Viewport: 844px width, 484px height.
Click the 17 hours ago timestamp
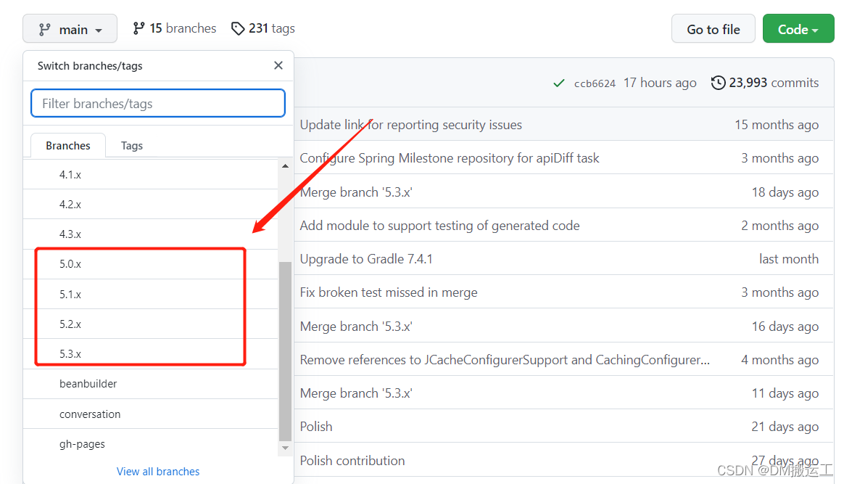[x=660, y=83]
